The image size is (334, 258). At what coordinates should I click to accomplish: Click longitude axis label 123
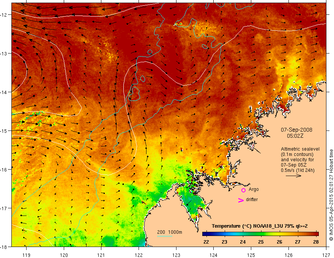176,255
